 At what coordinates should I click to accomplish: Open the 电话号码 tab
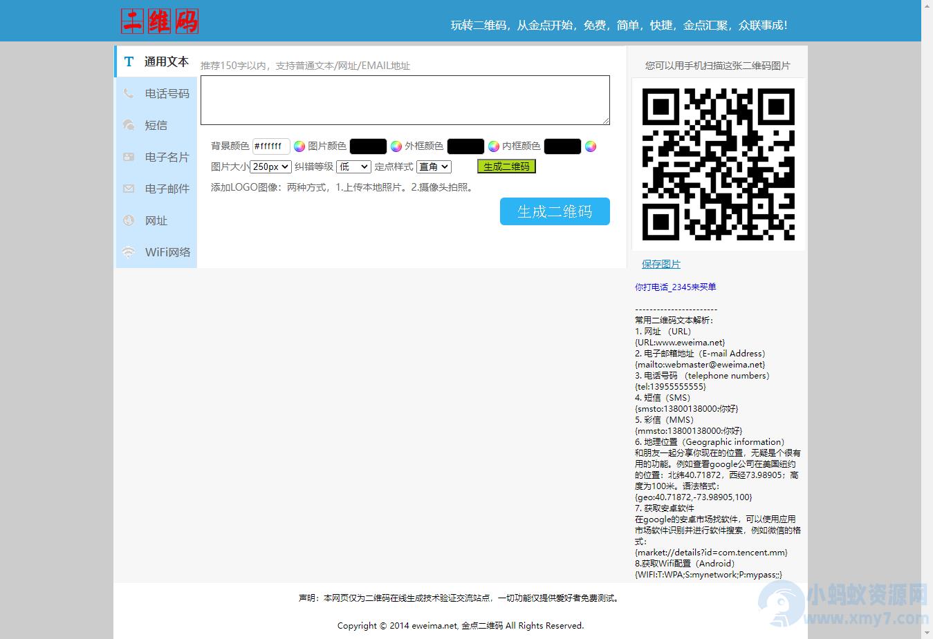click(156, 93)
